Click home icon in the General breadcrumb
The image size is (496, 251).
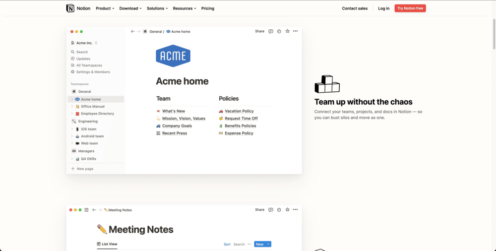(145, 31)
